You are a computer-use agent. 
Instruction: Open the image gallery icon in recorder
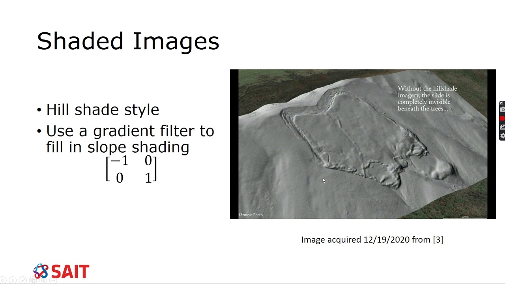click(503, 127)
